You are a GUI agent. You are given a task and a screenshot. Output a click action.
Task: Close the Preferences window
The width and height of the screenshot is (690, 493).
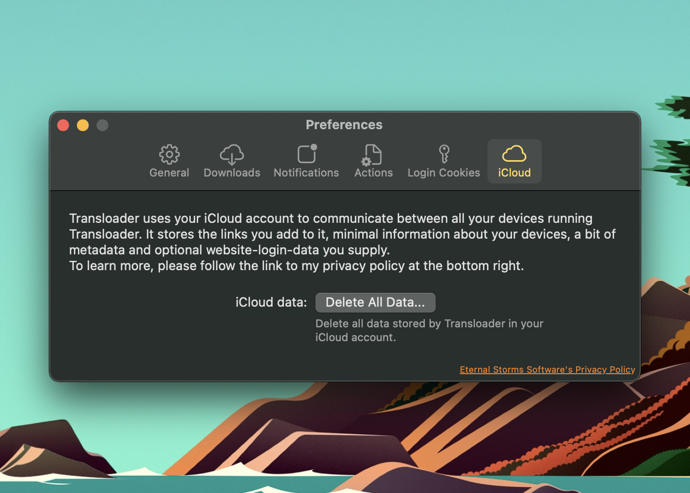pos(63,125)
